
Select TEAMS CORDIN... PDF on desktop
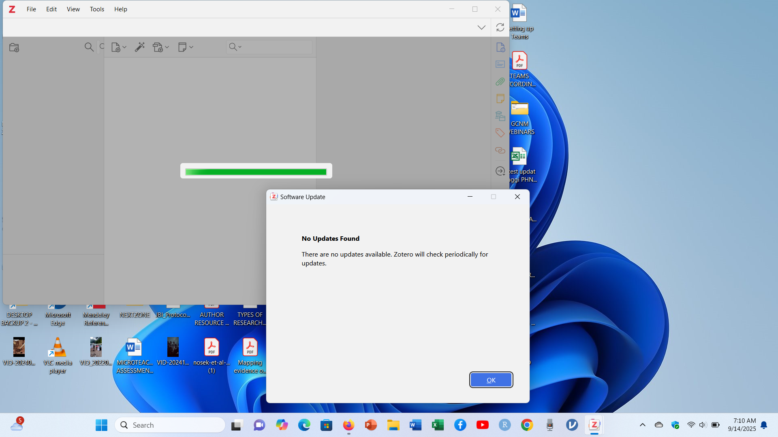[520, 69]
